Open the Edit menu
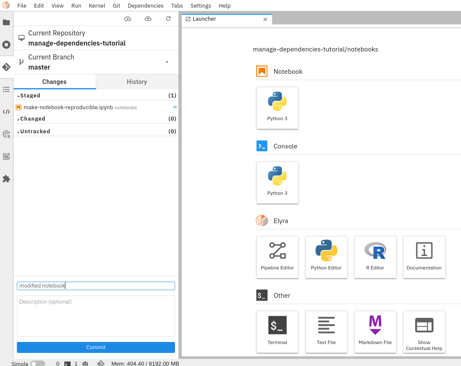This screenshot has height=366, width=461. pyautogui.click(x=39, y=5)
